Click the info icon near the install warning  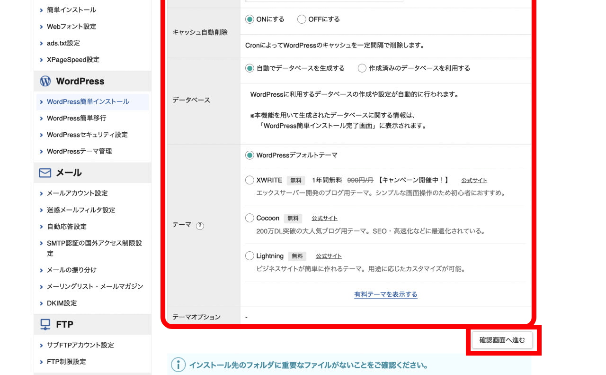178,366
